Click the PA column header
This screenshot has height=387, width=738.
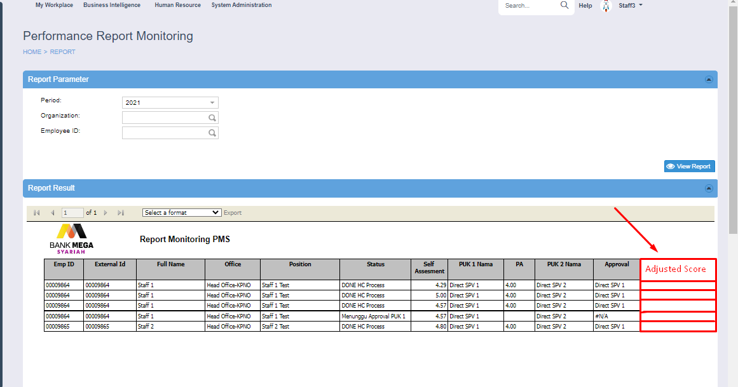click(519, 269)
